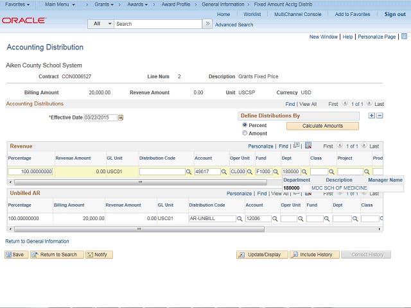This screenshot has height=308, width=411.
Task: Select MDC SCH OF MEDICINE lookup result
Action: tap(339, 188)
